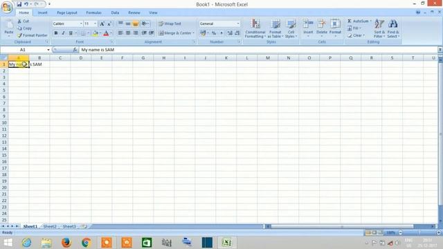Toggle Underline formatting
Viewport: 443px width, 249px height.
(x=71, y=33)
